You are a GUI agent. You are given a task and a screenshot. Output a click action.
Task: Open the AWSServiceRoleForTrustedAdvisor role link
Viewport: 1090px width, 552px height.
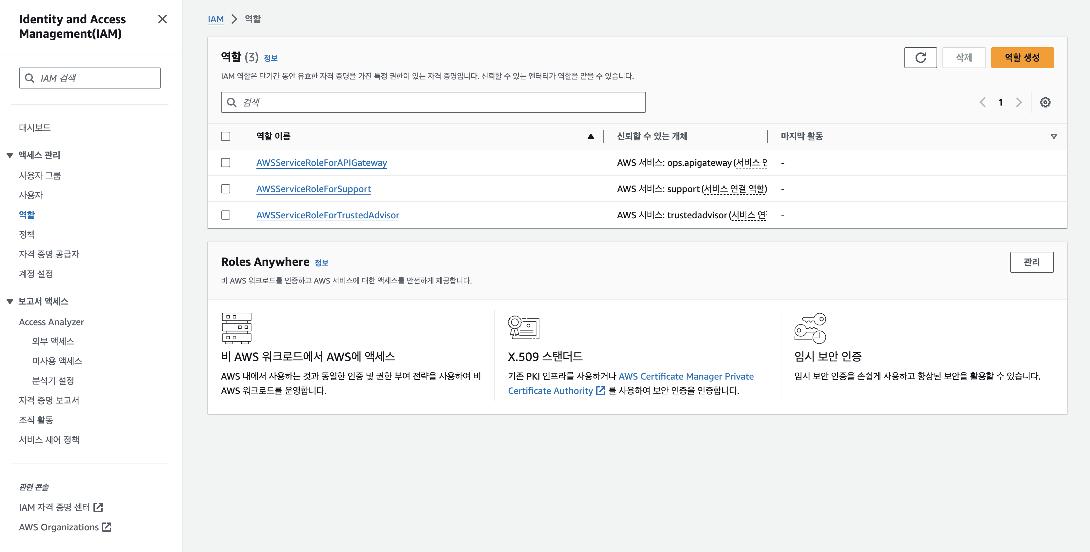[x=328, y=215]
